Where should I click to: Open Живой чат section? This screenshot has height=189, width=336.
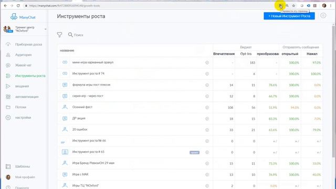pyautogui.click(x=23, y=65)
